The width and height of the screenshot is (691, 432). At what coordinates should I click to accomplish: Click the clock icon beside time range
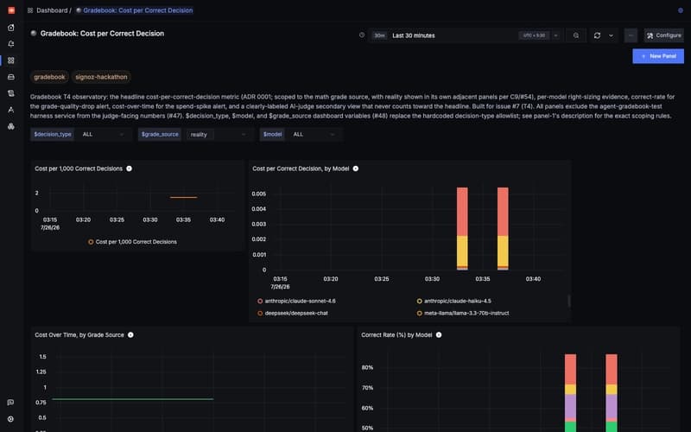(362, 35)
